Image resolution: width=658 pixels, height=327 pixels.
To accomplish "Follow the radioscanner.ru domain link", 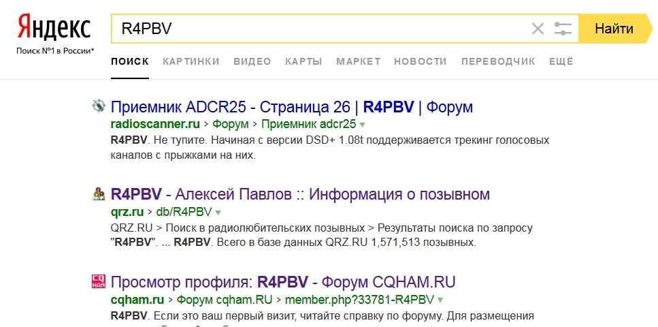I will point(155,125).
